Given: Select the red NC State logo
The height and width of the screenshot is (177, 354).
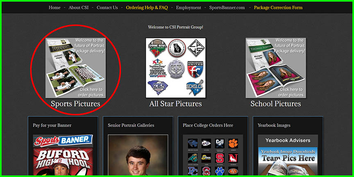Looking at the screenshot, I should [220, 158].
